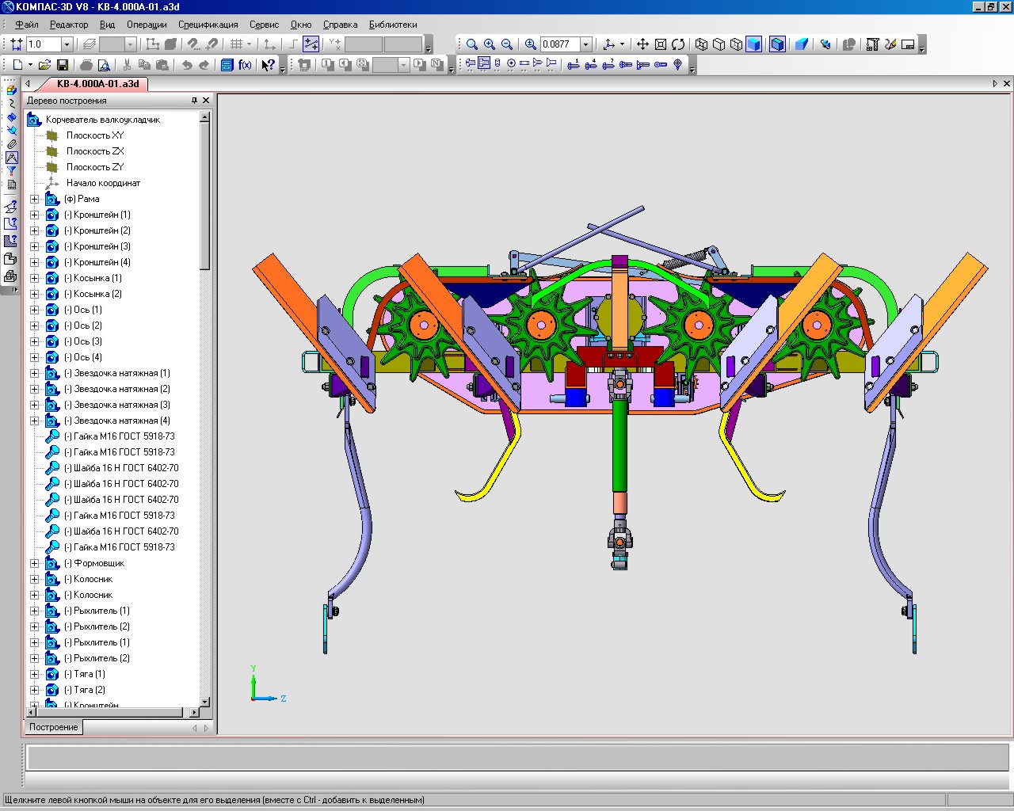Click the filter funnel icon in sidebar
The width and height of the screenshot is (1014, 811).
coord(11,170)
